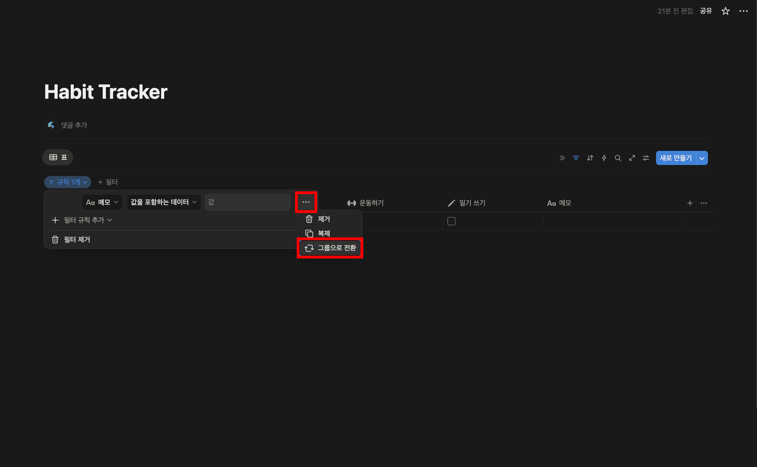The height and width of the screenshot is (467, 757).
Task: Open the database search magnifier icon
Action: pyautogui.click(x=618, y=158)
